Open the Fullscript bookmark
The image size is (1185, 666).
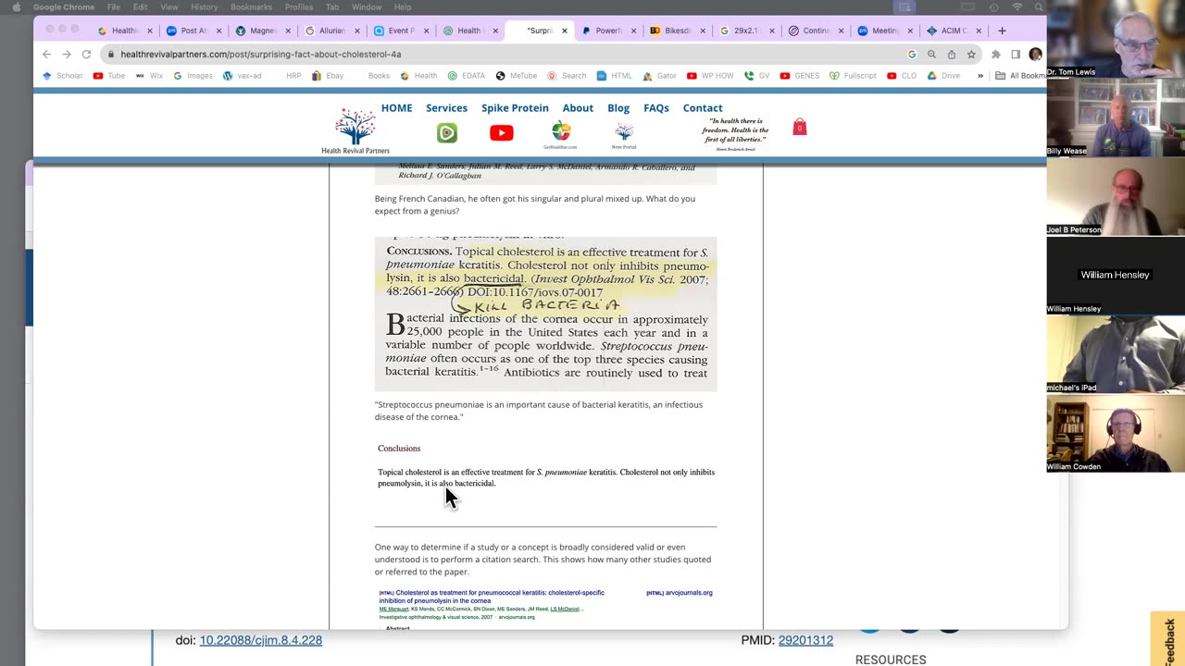pos(853,76)
